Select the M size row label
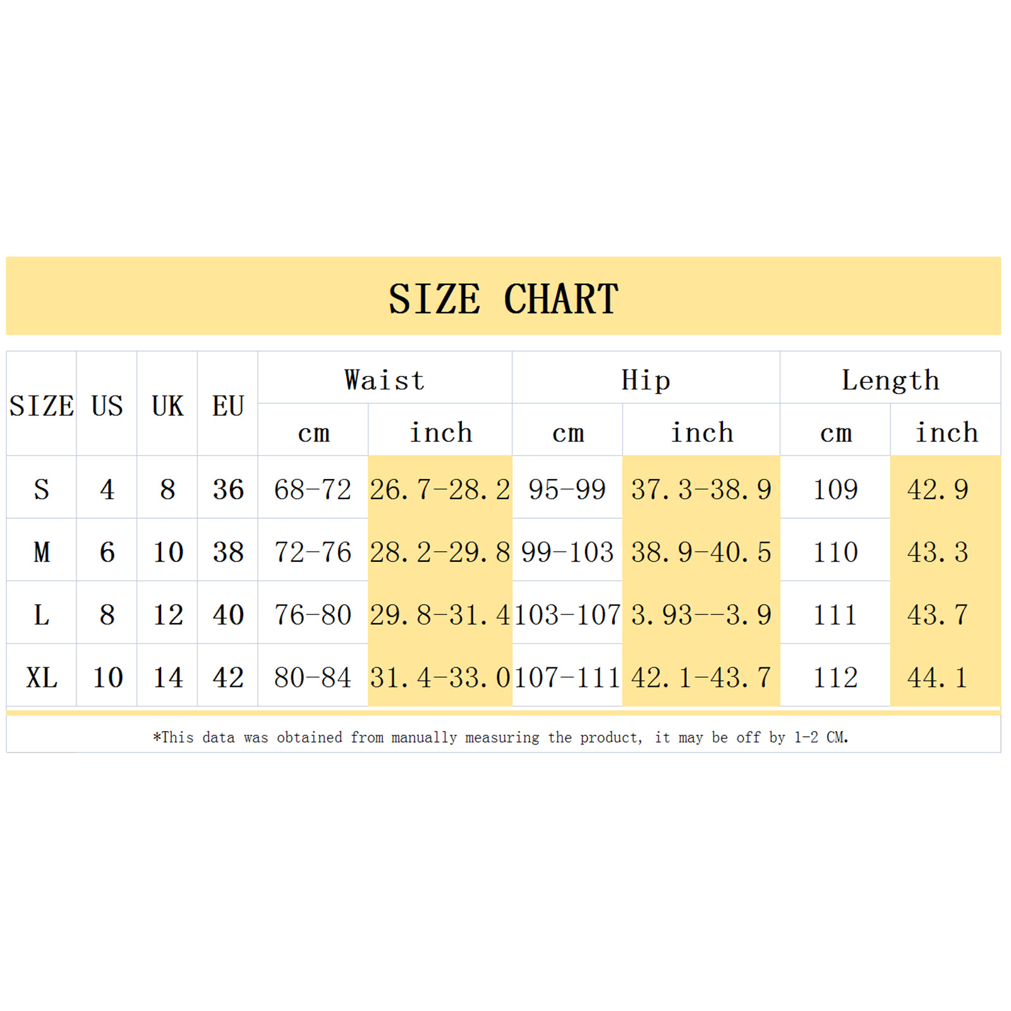The height and width of the screenshot is (1011, 1011). (42, 552)
